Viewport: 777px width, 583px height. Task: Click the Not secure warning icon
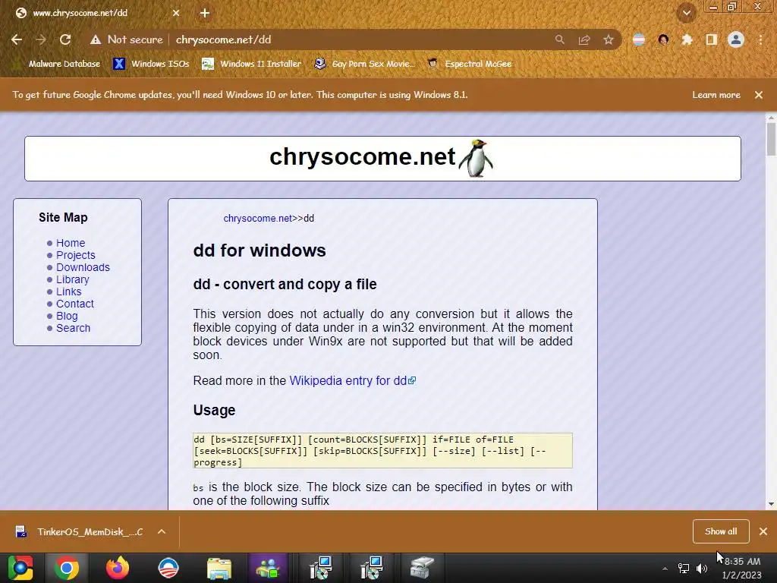[x=95, y=39]
